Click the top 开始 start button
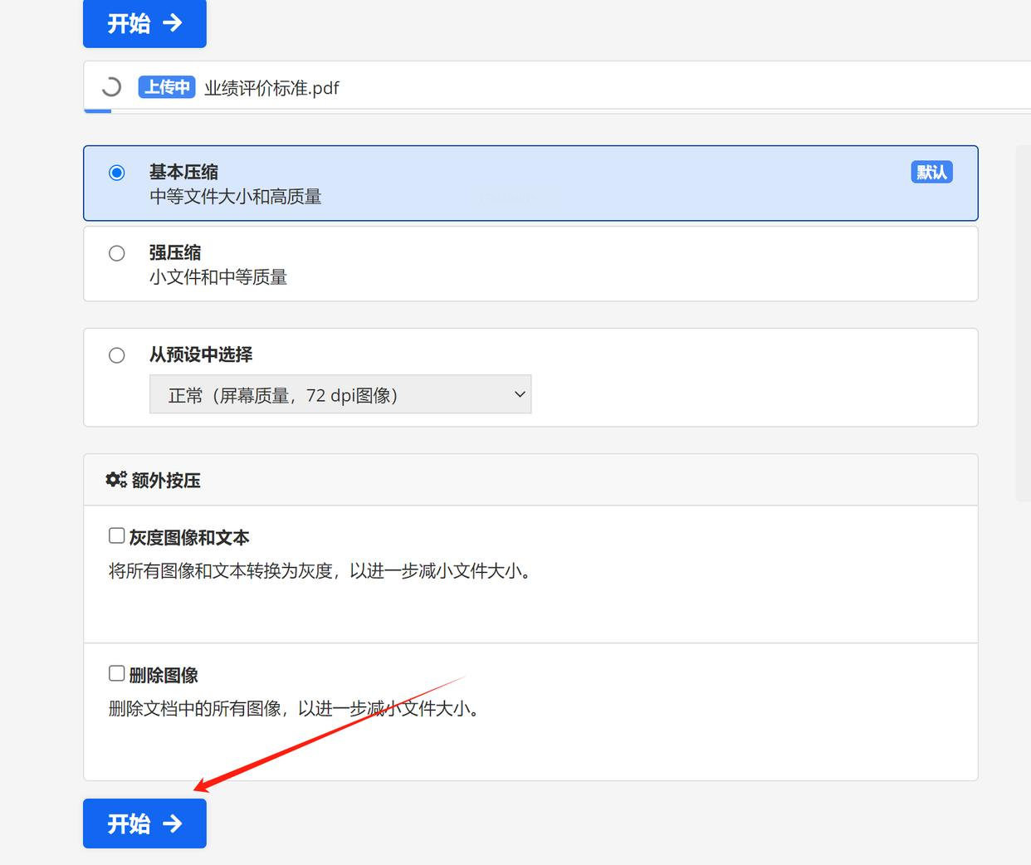1031x865 pixels. 144,23
